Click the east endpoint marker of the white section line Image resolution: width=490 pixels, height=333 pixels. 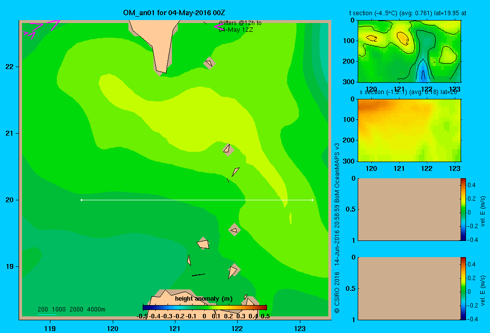(313, 200)
